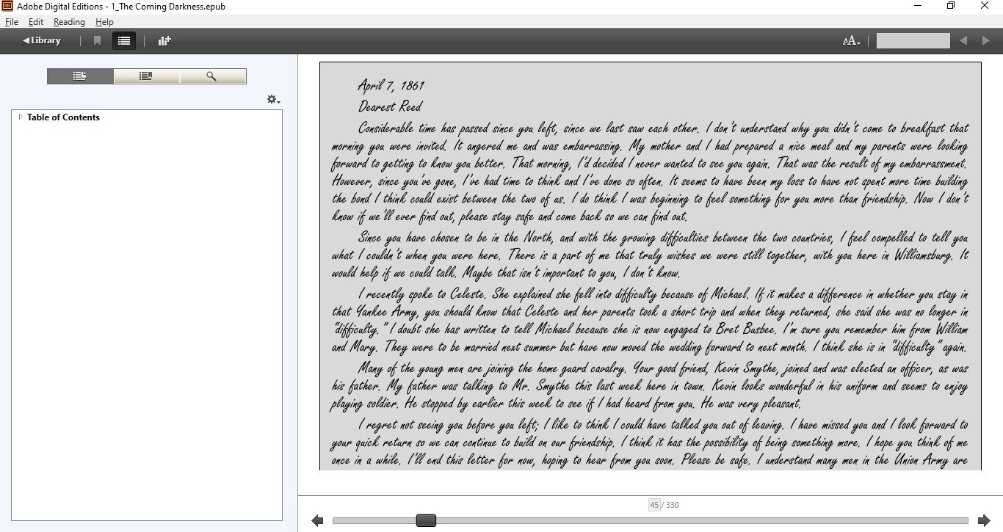Open the File menu
The width and height of the screenshot is (1003, 532).
(x=11, y=22)
